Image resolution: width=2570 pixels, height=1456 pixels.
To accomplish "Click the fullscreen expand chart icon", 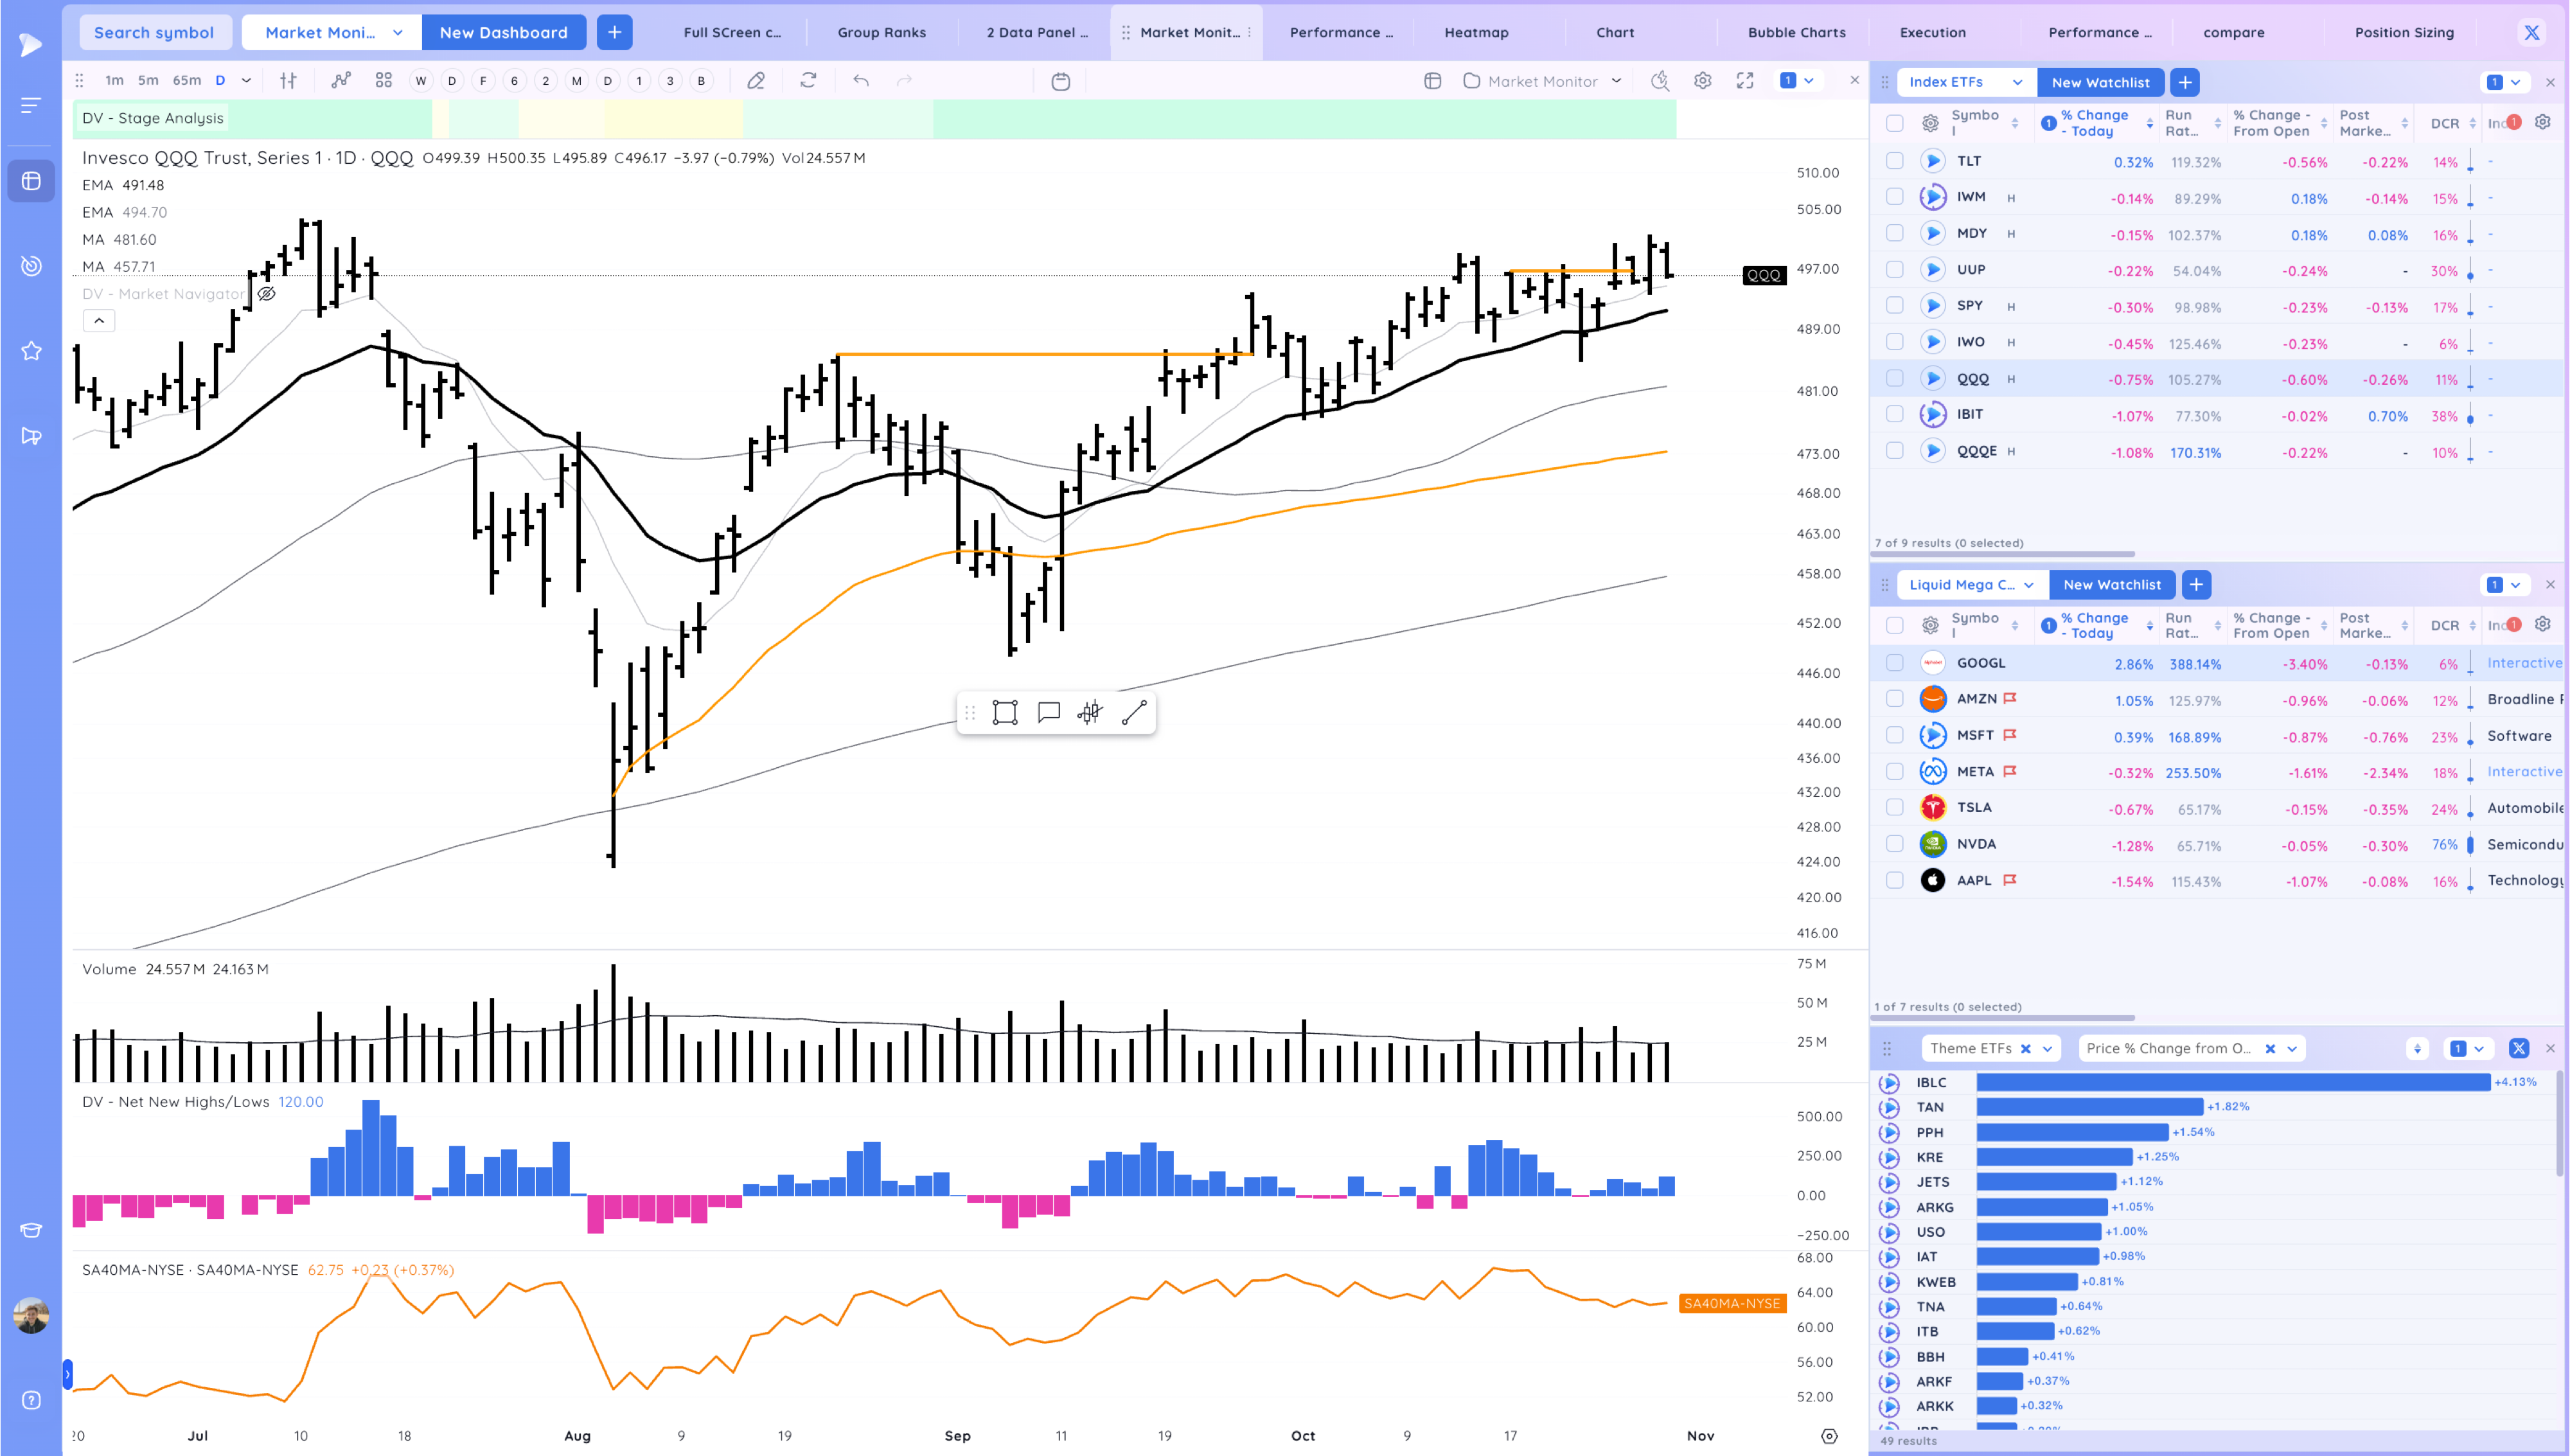I will [x=1744, y=81].
